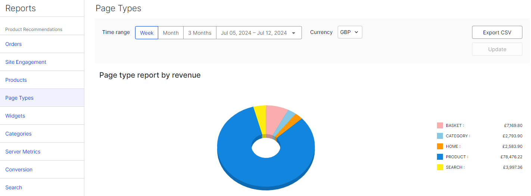Open the Conversion report
The height and width of the screenshot is (196, 531).
(19, 169)
